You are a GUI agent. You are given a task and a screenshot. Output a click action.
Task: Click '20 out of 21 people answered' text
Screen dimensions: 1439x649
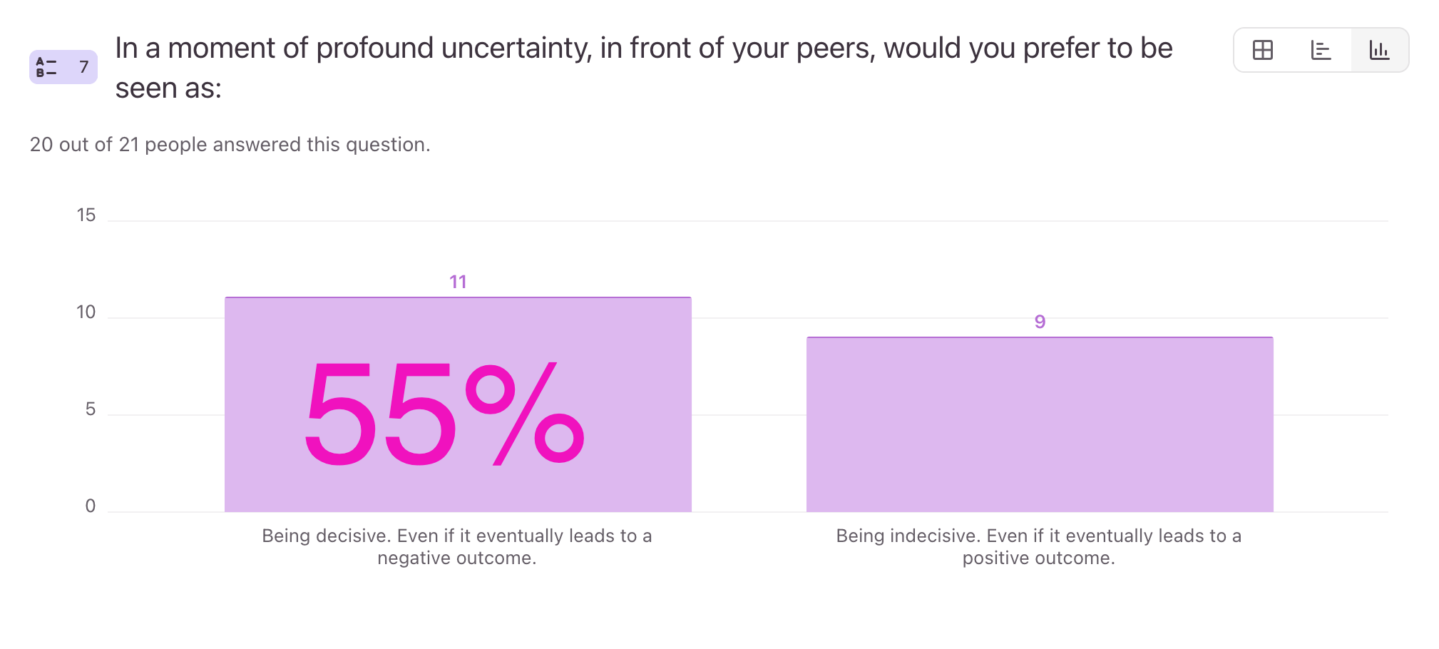(230, 144)
